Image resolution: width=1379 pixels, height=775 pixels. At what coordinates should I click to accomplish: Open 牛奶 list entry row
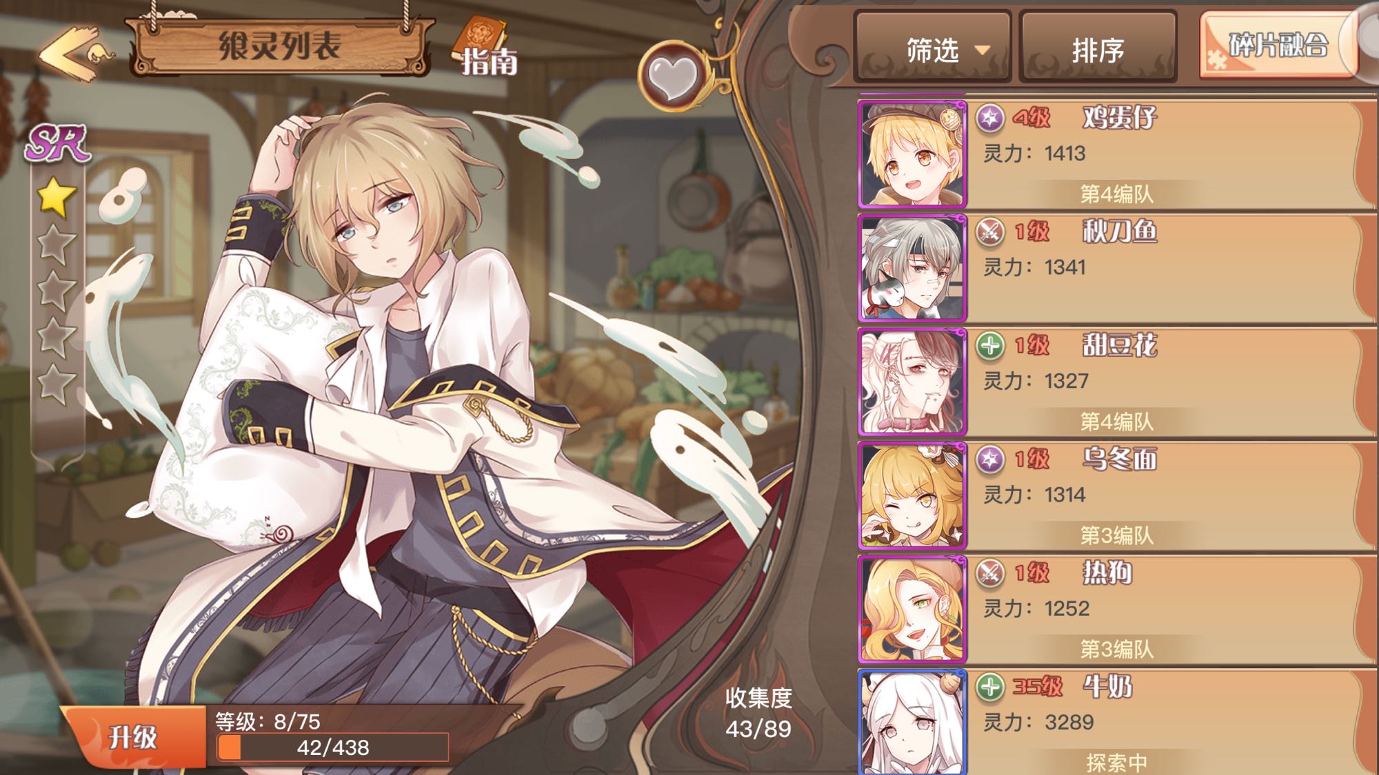coord(1117,722)
